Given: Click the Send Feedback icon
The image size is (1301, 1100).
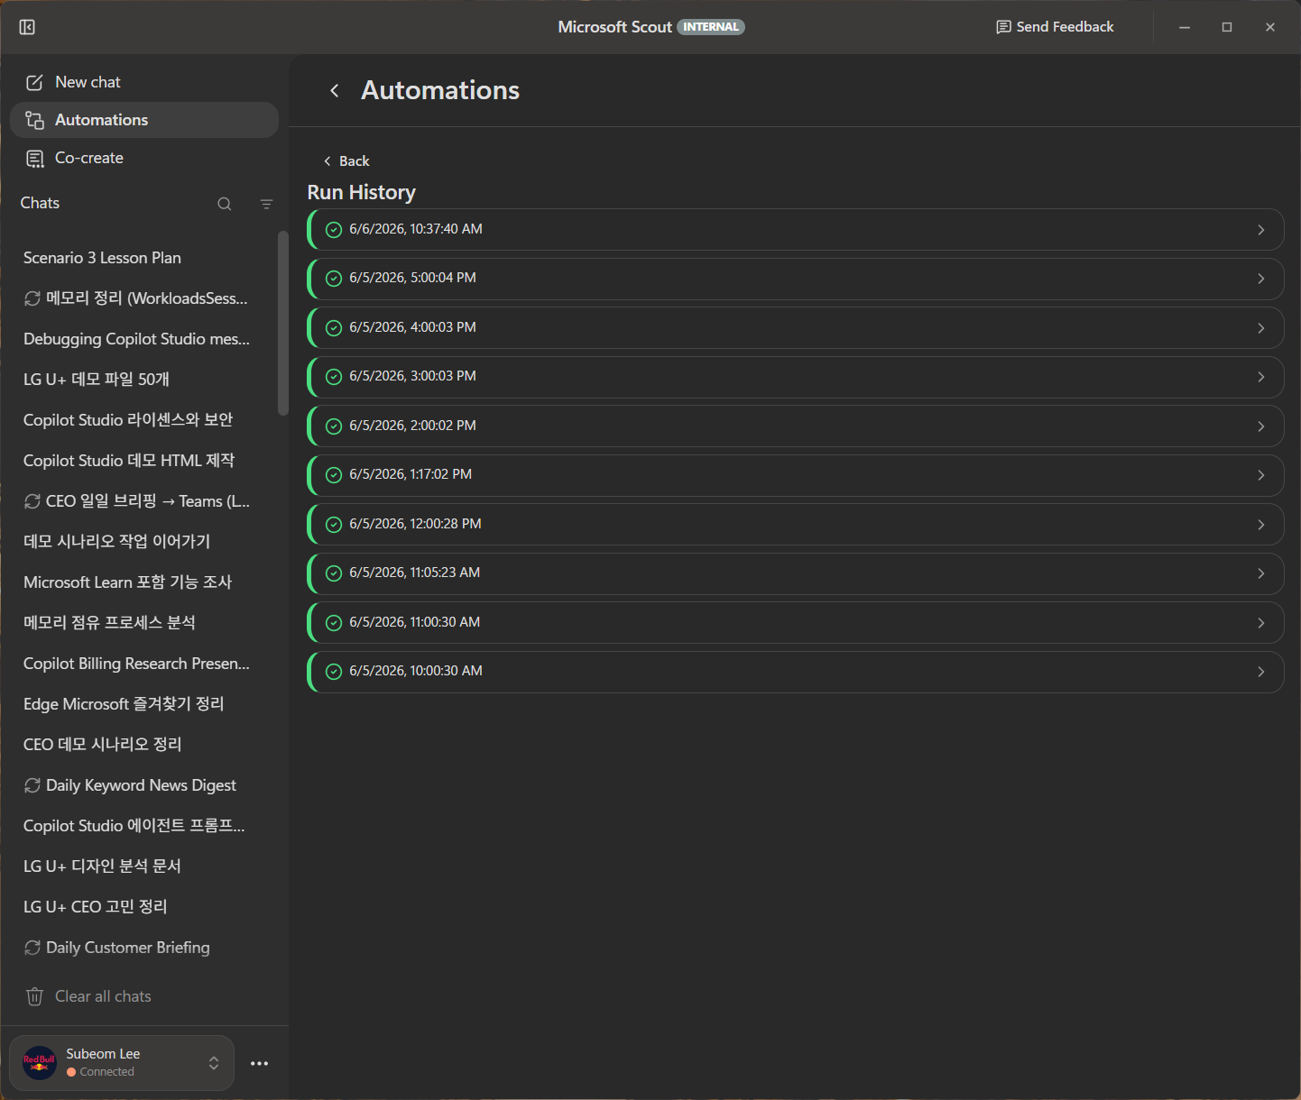Looking at the screenshot, I should [1003, 27].
